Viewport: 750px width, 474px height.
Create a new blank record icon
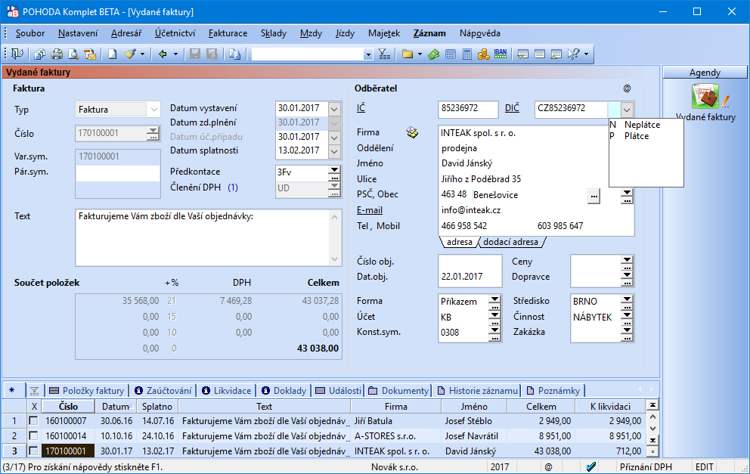(x=113, y=54)
